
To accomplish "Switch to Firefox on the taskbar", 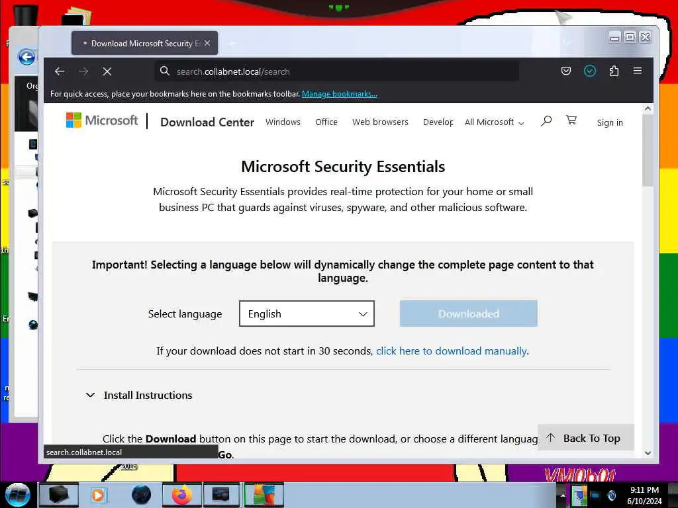I will click(181, 495).
